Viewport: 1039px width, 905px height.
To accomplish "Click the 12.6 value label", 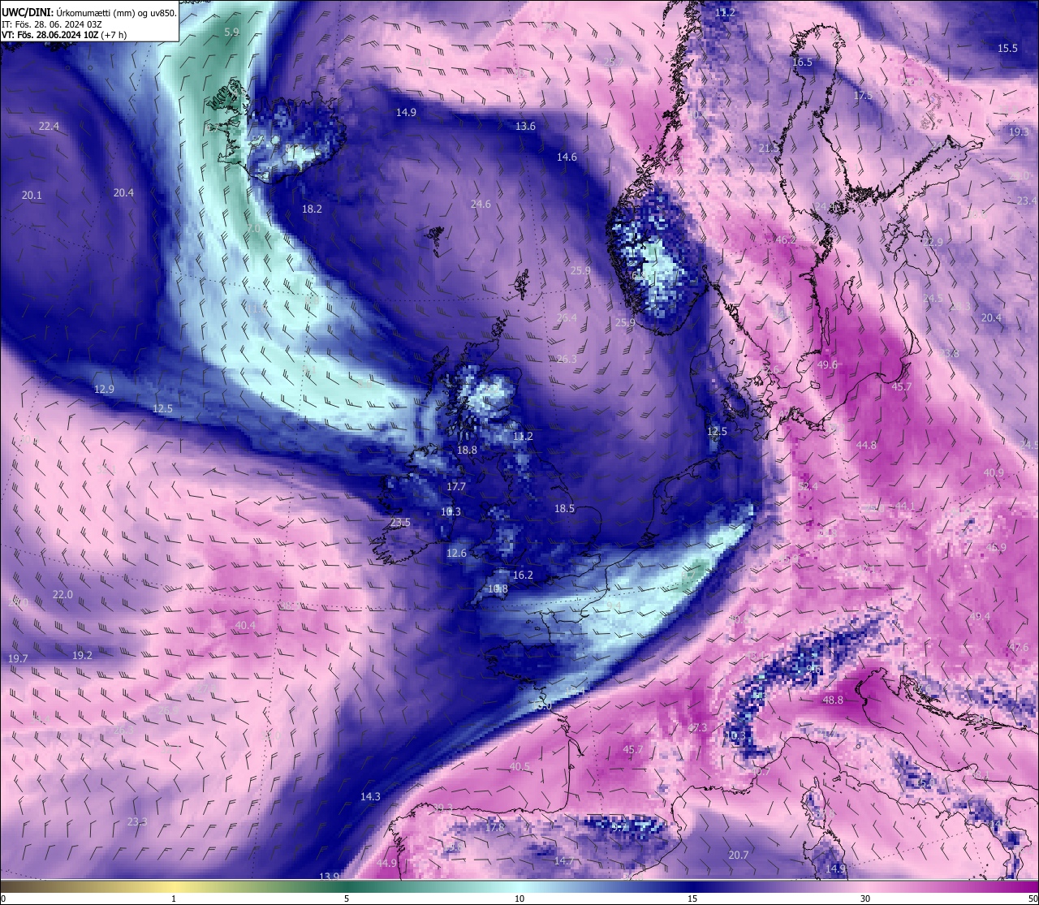I will [x=456, y=553].
